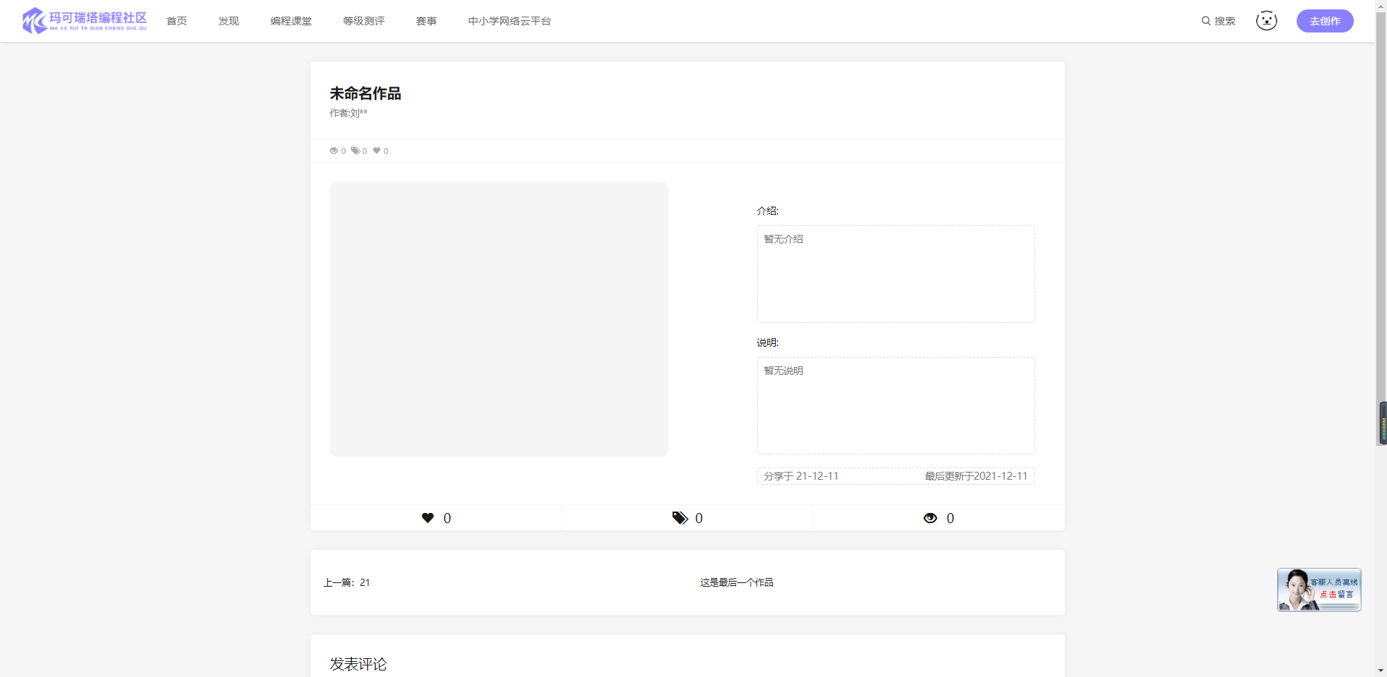Click the Makerita community logo
Screen dimensions: 1387x677
click(85, 21)
